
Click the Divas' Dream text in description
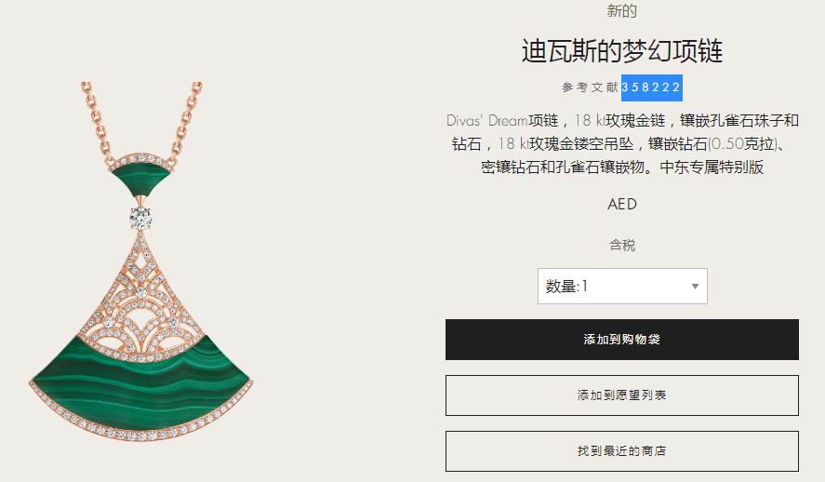(486, 121)
